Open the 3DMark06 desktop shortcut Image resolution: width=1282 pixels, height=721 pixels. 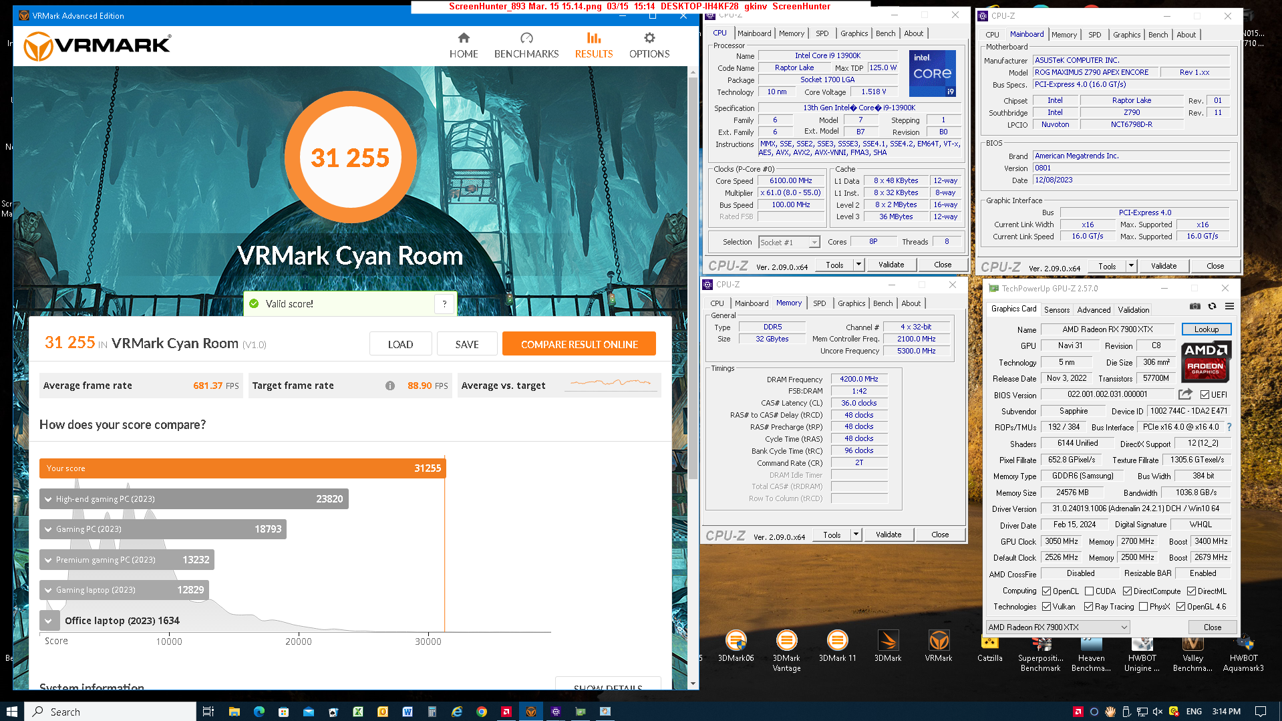click(736, 646)
